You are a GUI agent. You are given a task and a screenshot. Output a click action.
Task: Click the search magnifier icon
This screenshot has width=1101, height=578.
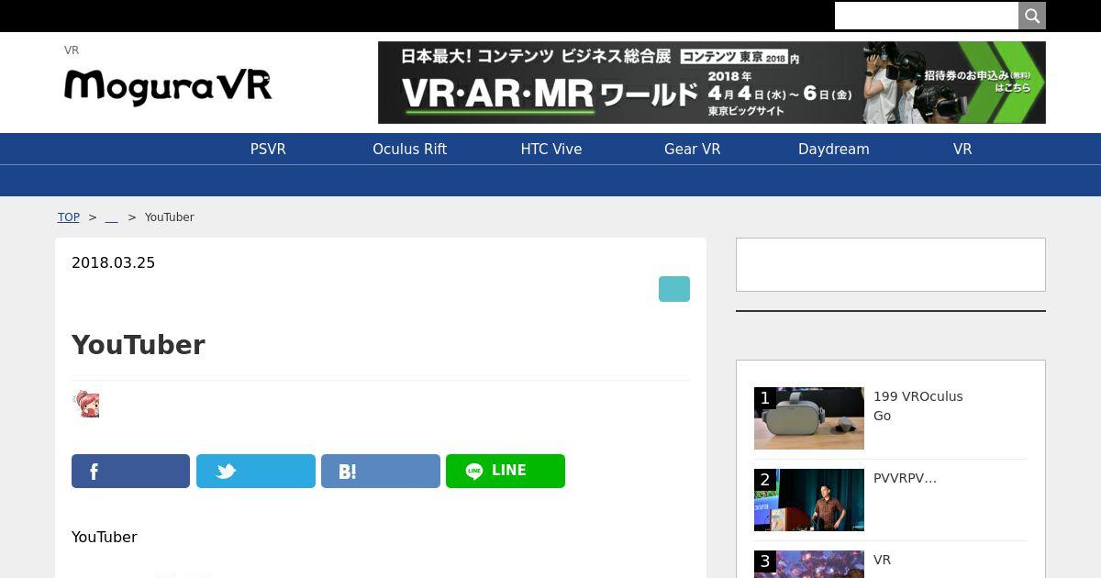1032,16
